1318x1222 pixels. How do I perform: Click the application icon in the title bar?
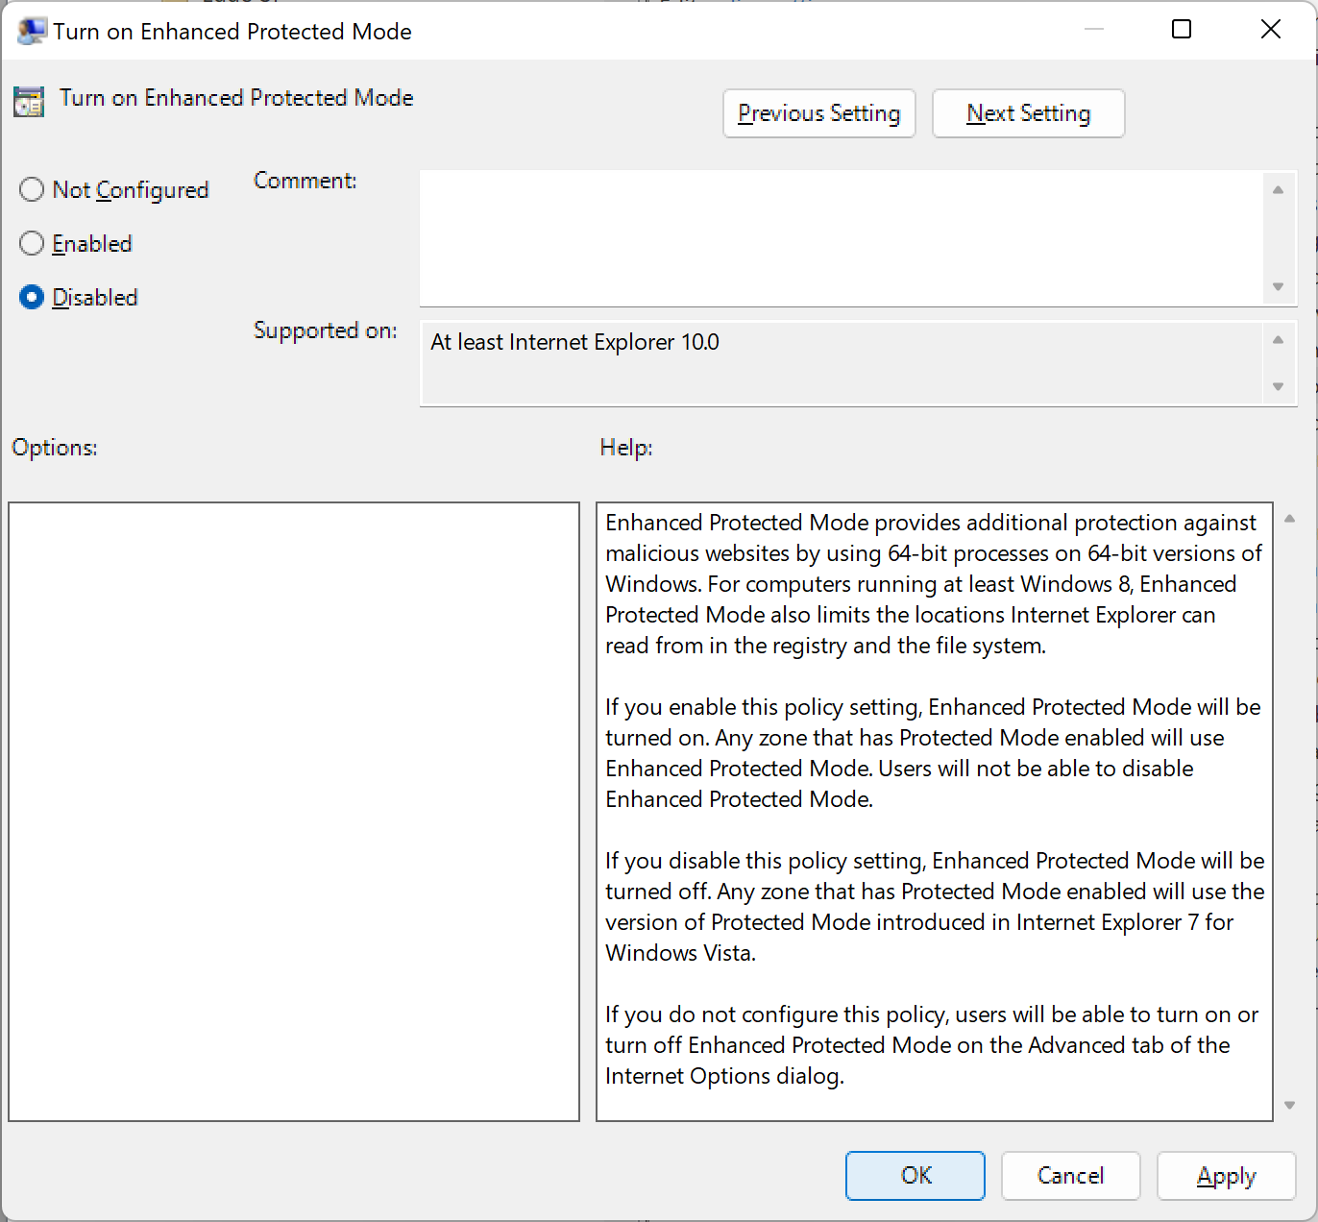point(30,30)
